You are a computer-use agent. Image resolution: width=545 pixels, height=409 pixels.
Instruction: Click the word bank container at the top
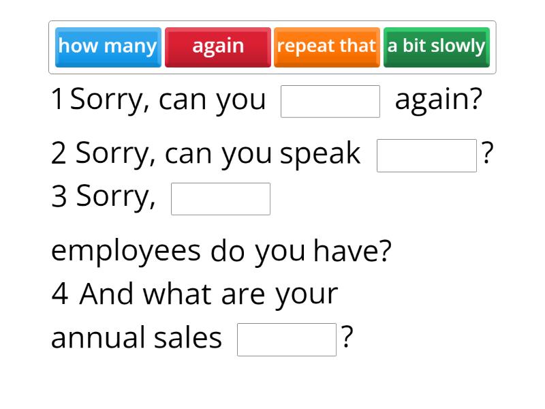(272, 46)
